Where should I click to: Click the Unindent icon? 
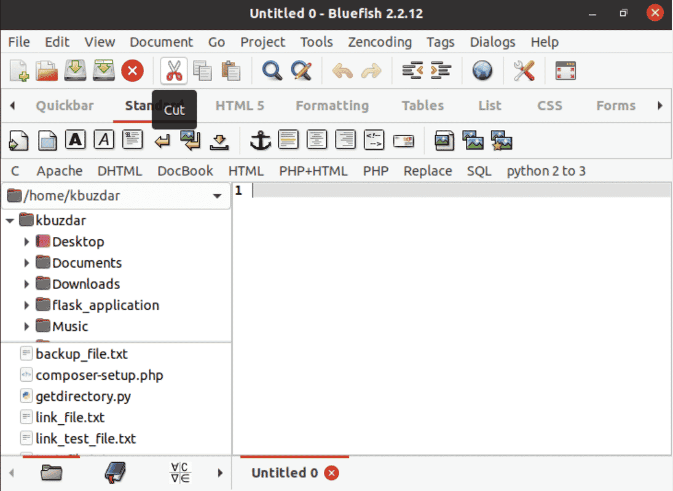click(412, 71)
